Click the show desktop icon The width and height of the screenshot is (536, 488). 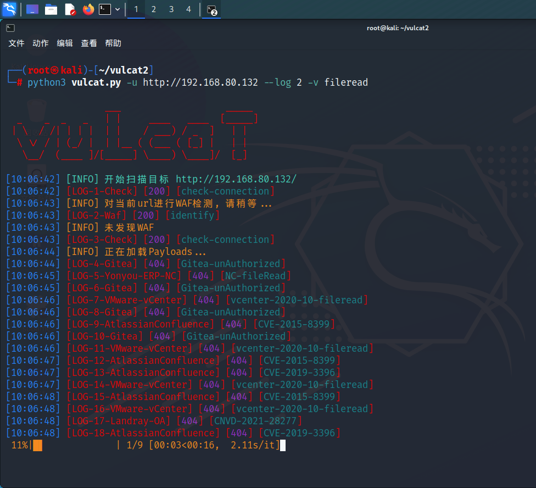coord(32,9)
